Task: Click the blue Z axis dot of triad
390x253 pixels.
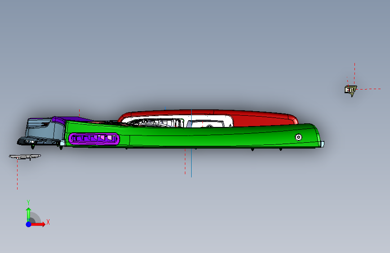Action: click(29, 224)
